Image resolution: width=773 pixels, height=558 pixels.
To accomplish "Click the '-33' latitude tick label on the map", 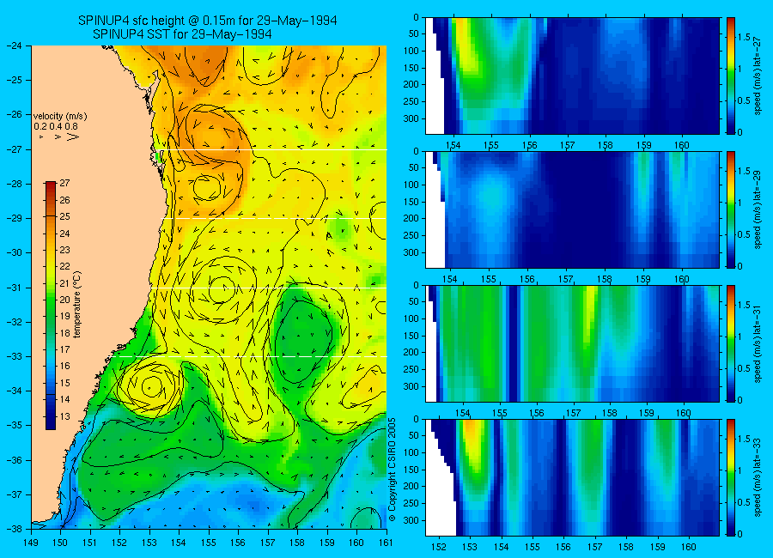I will point(15,356).
